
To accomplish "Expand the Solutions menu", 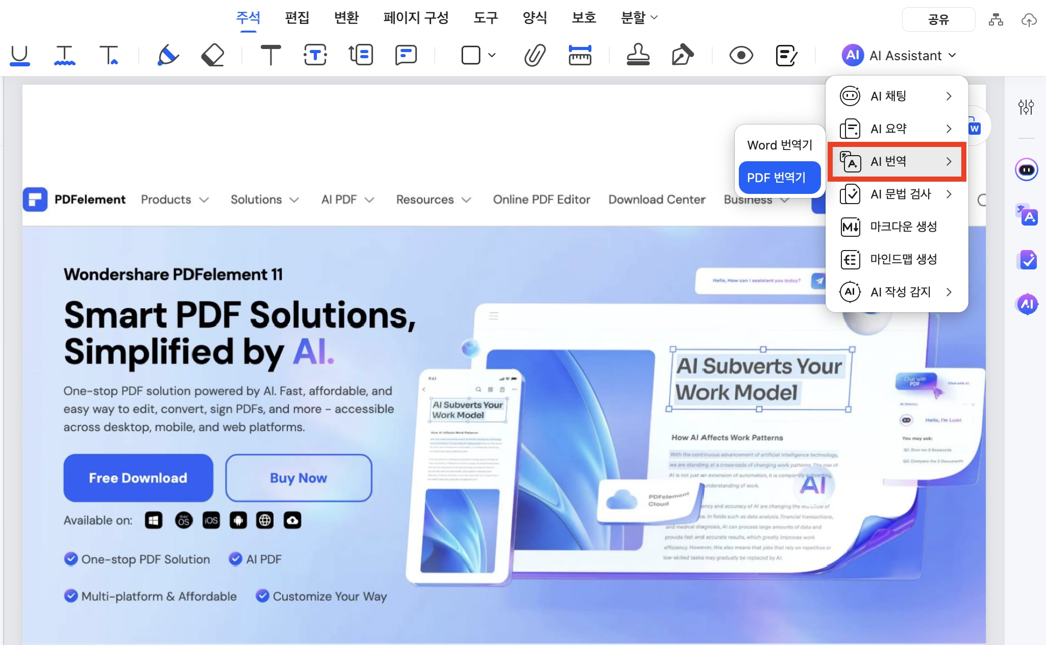I will (264, 200).
